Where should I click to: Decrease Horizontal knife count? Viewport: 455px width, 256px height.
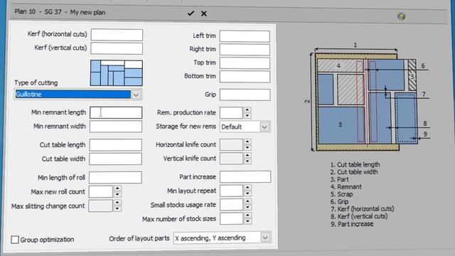pyautogui.click(x=247, y=148)
